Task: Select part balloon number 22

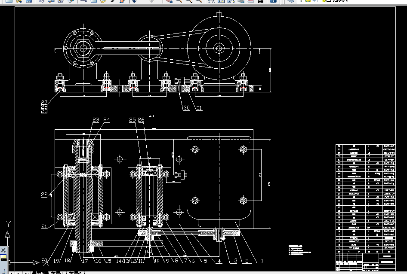Action: [44, 195]
